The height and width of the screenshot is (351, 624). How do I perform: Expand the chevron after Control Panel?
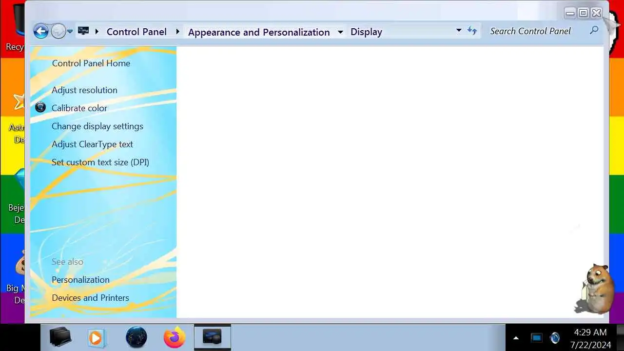177,32
